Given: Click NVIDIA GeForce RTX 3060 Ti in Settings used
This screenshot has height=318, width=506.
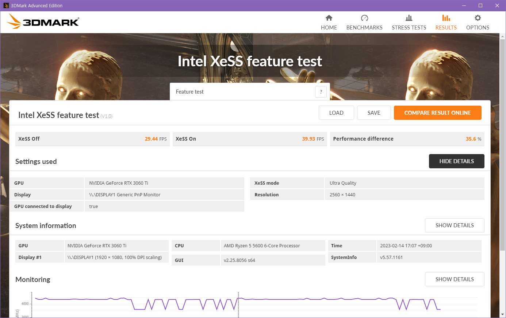Looking at the screenshot, I should coord(119,183).
